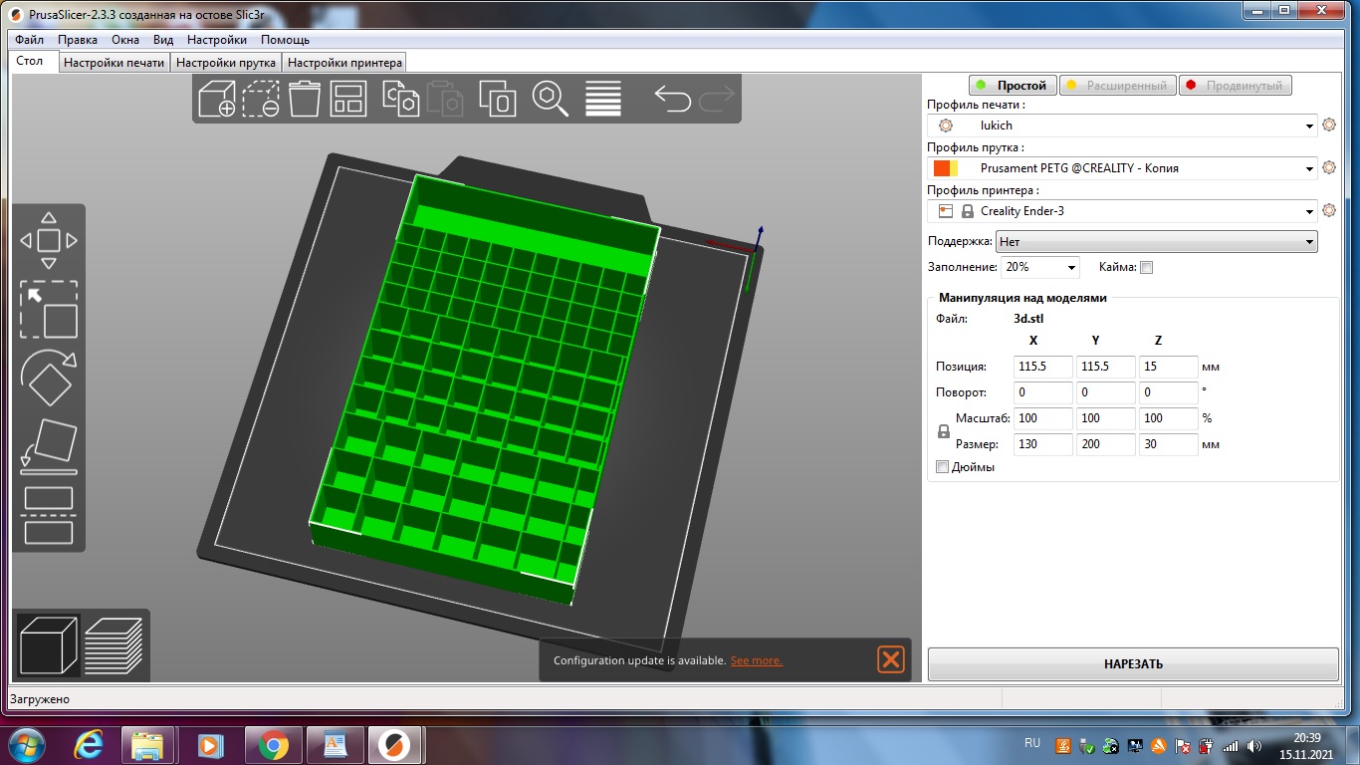1360x765 pixels.
Task: Click the Позиция X input field
Action: (x=1043, y=367)
